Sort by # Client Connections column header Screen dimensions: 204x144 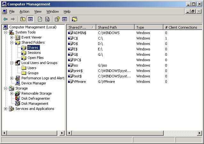(x=183, y=27)
